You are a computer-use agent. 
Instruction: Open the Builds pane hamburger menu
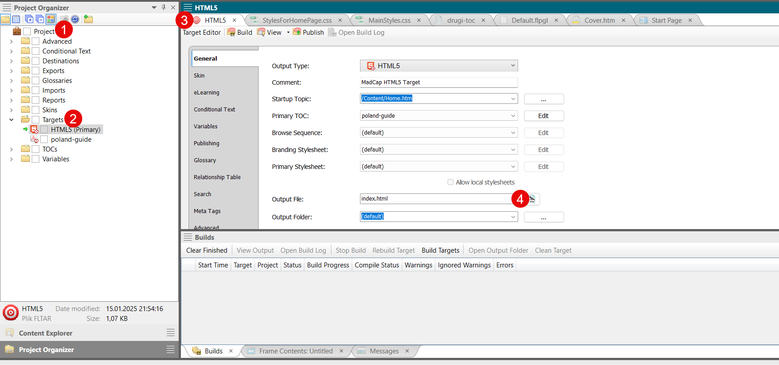pos(188,237)
